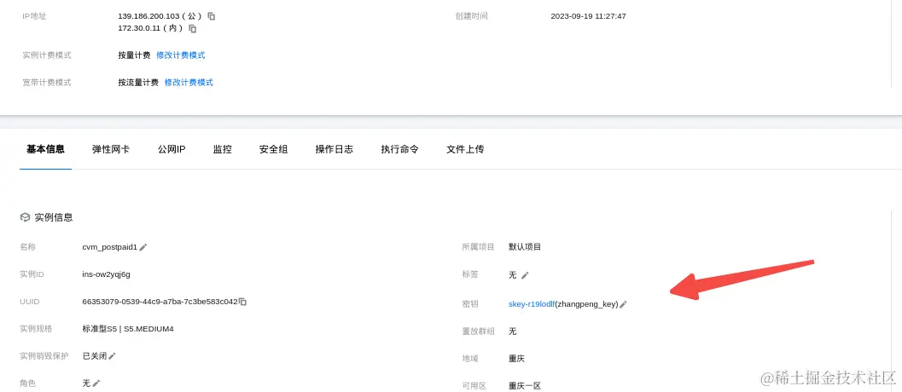This screenshot has height=392, width=902.
Task: Click the 按量计费 billing mode text
Action: tap(135, 55)
